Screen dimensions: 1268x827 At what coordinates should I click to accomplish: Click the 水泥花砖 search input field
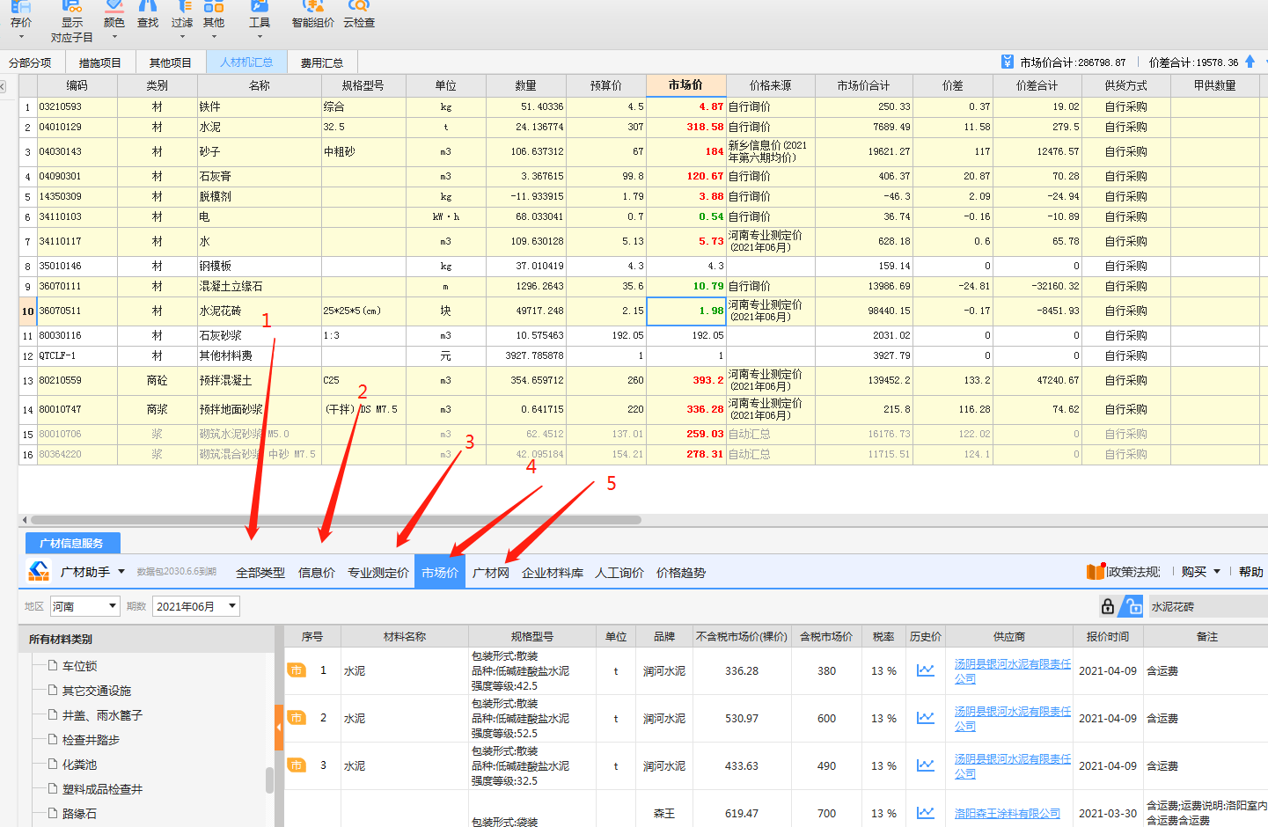[1207, 606]
